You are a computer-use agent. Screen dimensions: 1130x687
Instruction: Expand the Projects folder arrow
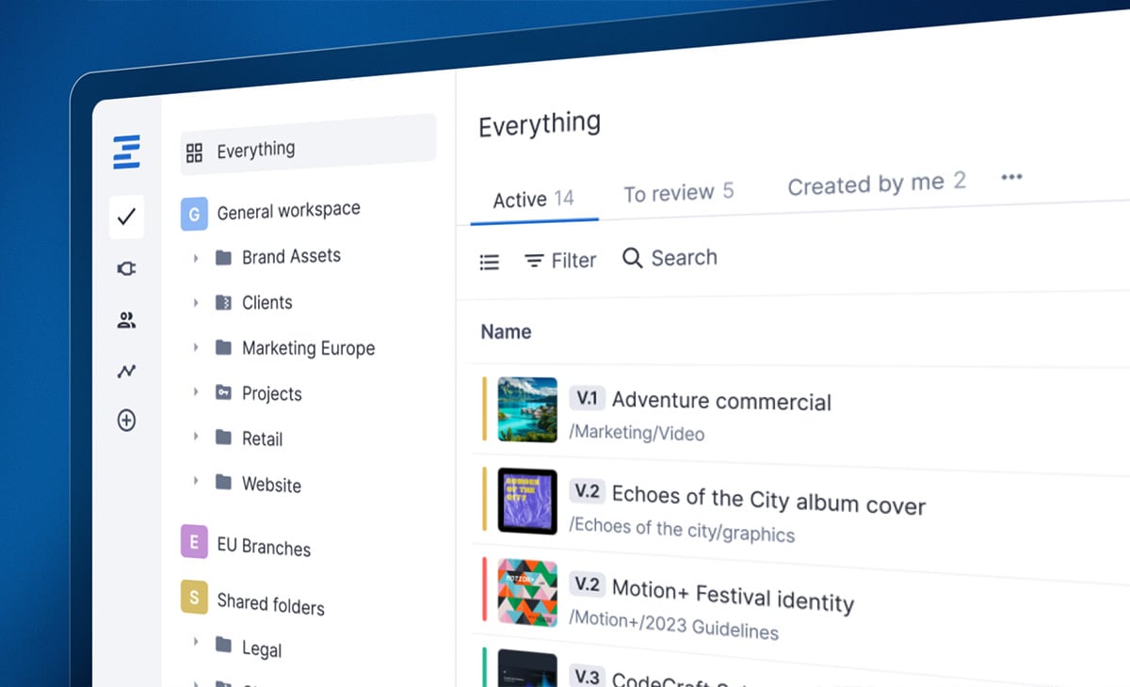196,391
